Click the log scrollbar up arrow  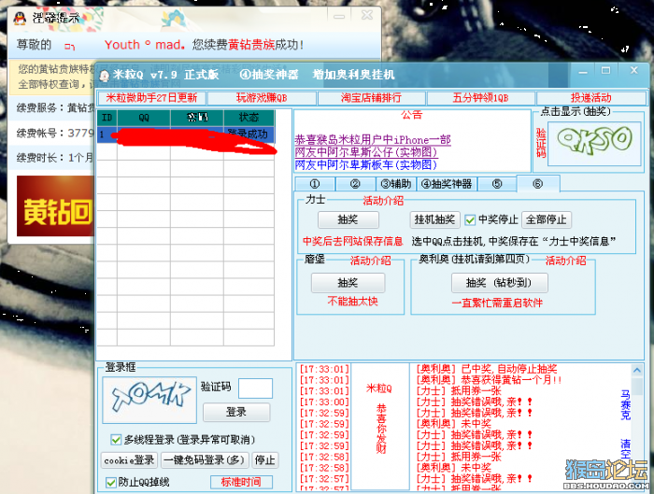[637, 370]
